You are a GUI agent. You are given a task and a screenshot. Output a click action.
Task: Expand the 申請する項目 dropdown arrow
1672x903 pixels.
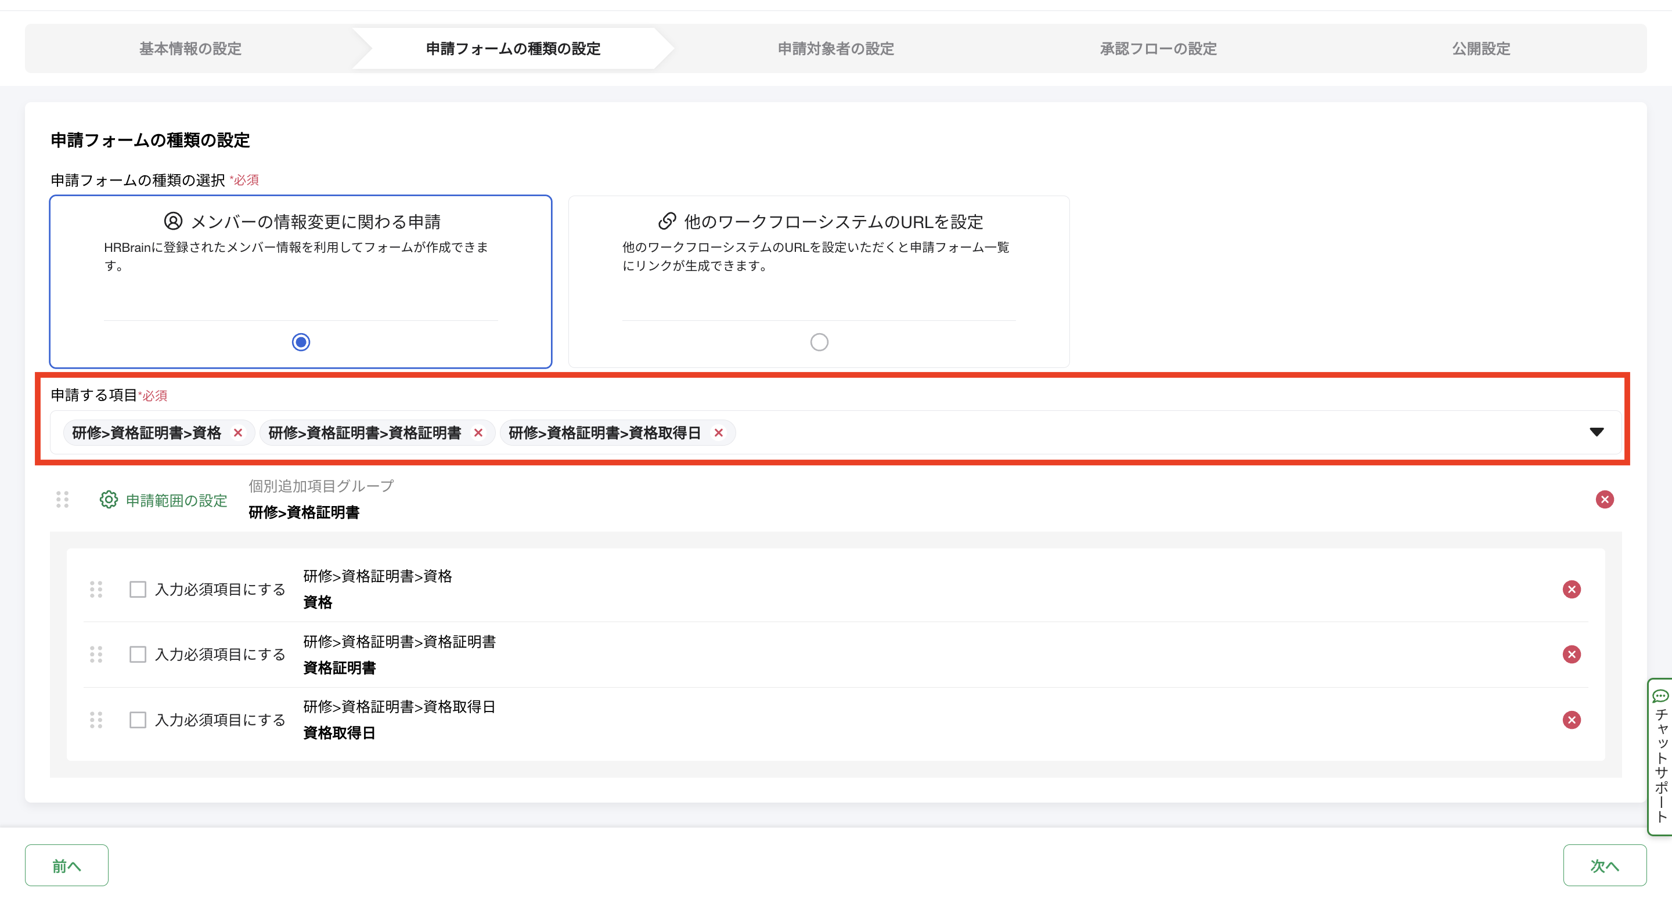tap(1597, 433)
